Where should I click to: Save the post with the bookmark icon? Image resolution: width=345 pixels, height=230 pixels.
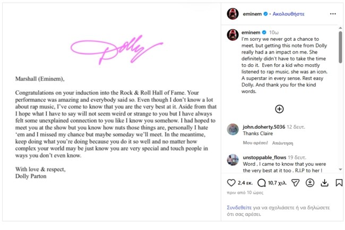coord(339,183)
